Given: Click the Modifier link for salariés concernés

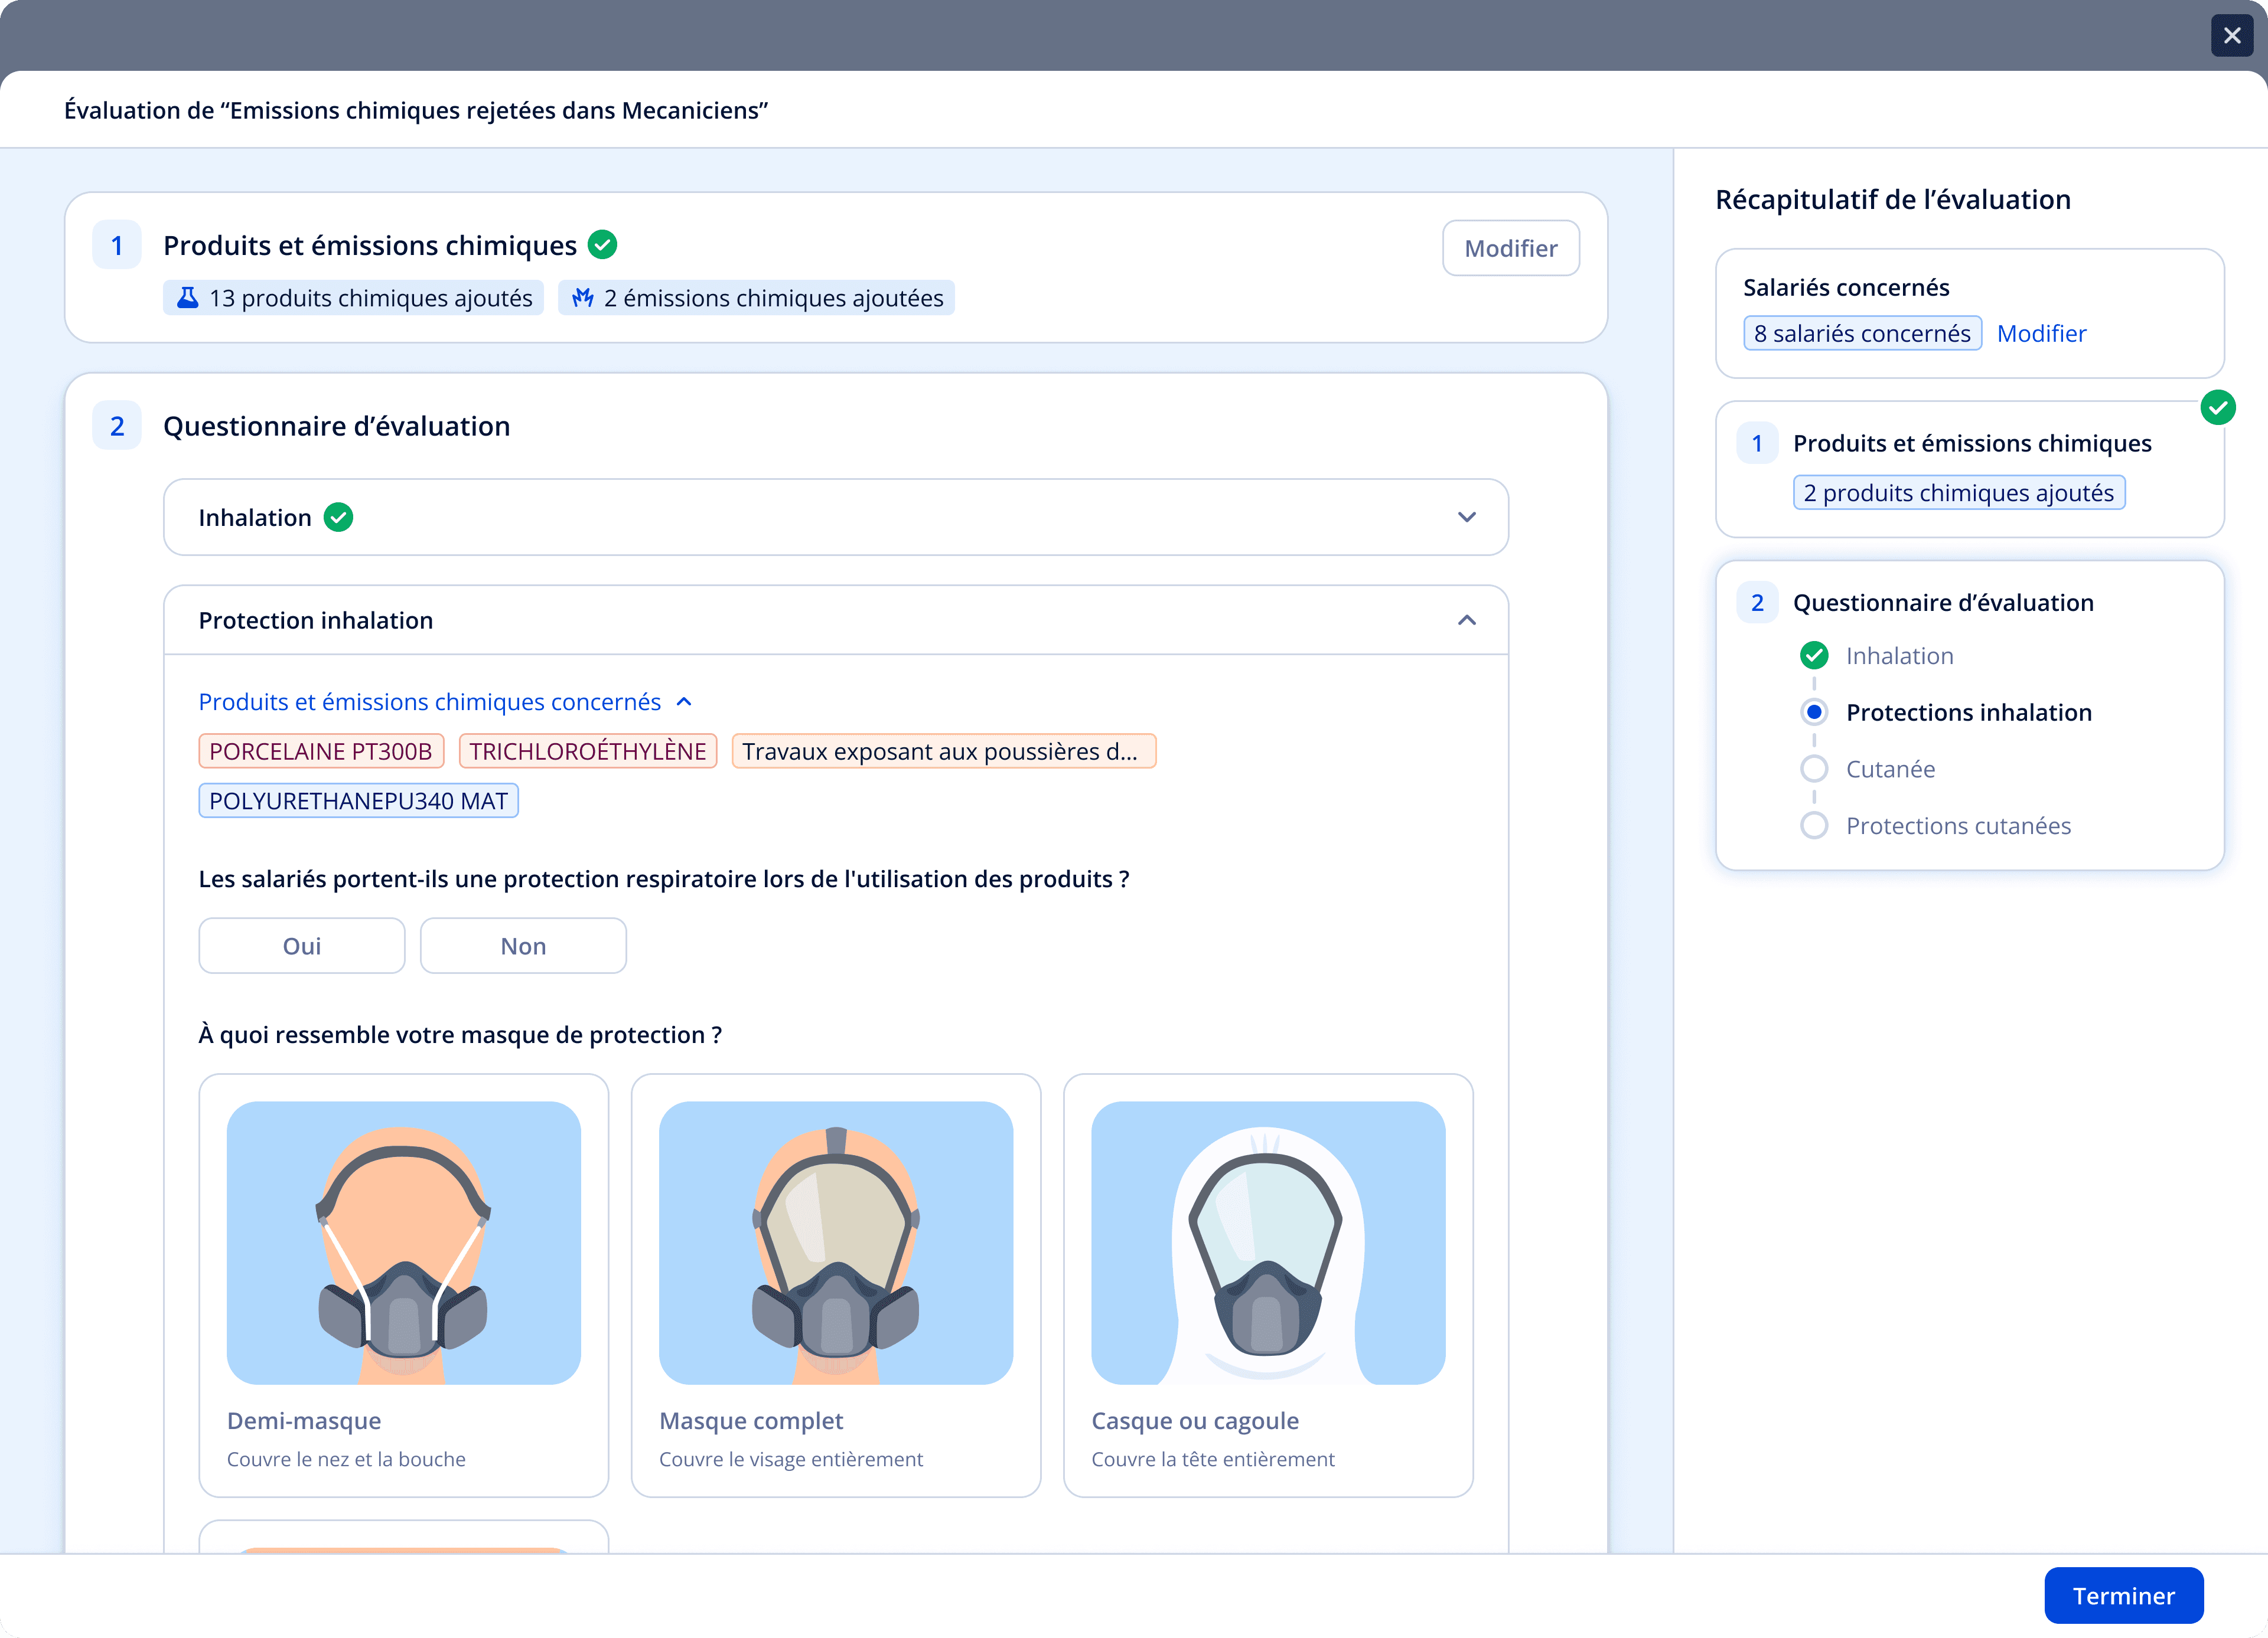Looking at the screenshot, I should (2041, 334).
